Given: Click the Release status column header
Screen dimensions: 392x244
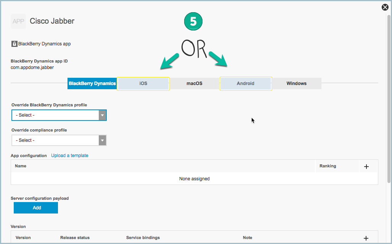Looking at the screenshot, I should coord(75,238).
